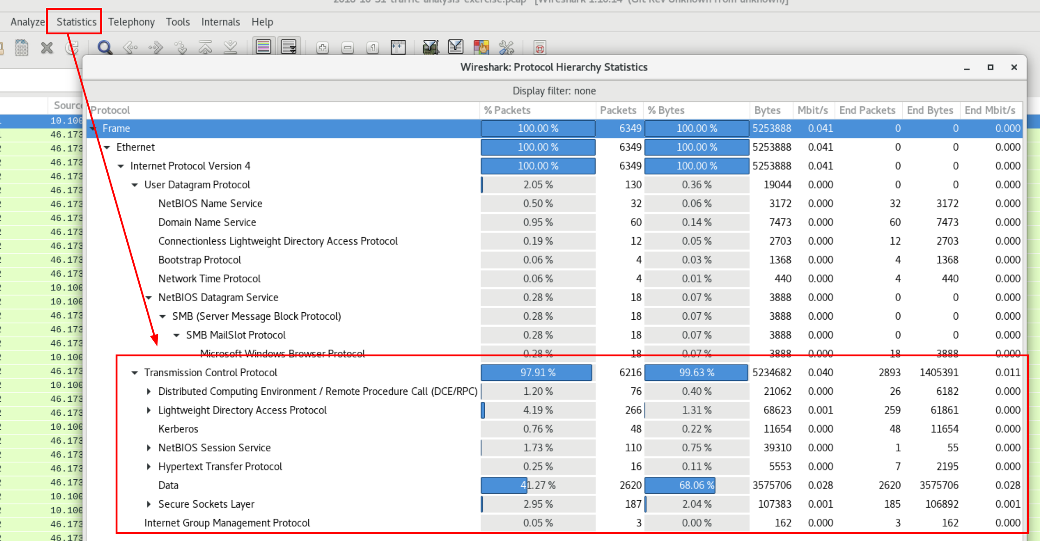Toggle packet list colorize icon
This screenshot has width=1040, height=541.
pos(263,47)
